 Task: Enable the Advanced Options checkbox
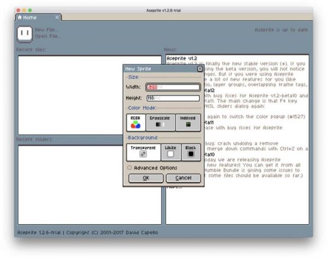pyautogui.click(x=129, y=168)
